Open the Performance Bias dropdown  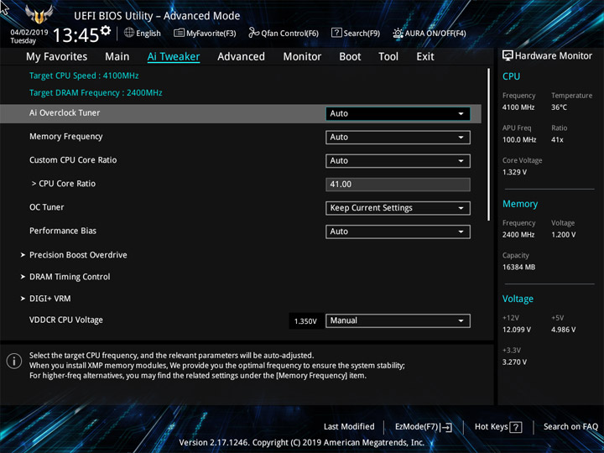coord(398,232)
